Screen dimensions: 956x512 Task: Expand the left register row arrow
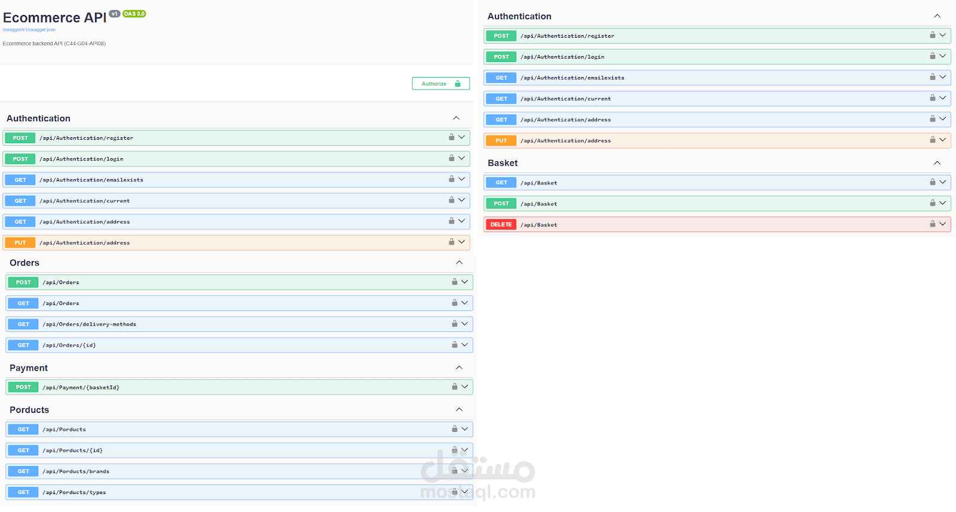click(x=461, y=137)
